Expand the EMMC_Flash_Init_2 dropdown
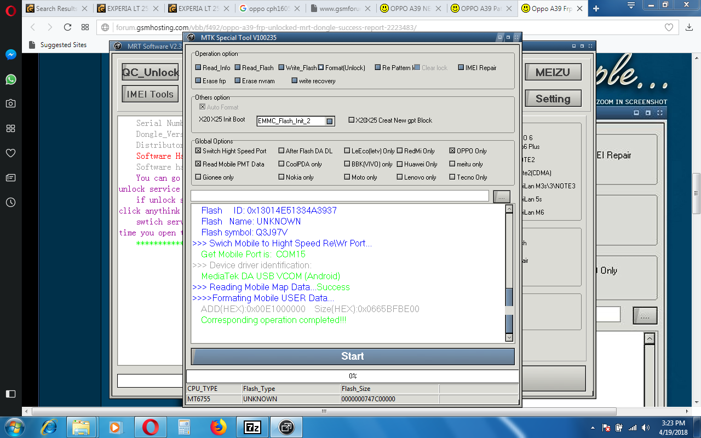The width and height of the screenshot is (701, 438). click(330, 121)
